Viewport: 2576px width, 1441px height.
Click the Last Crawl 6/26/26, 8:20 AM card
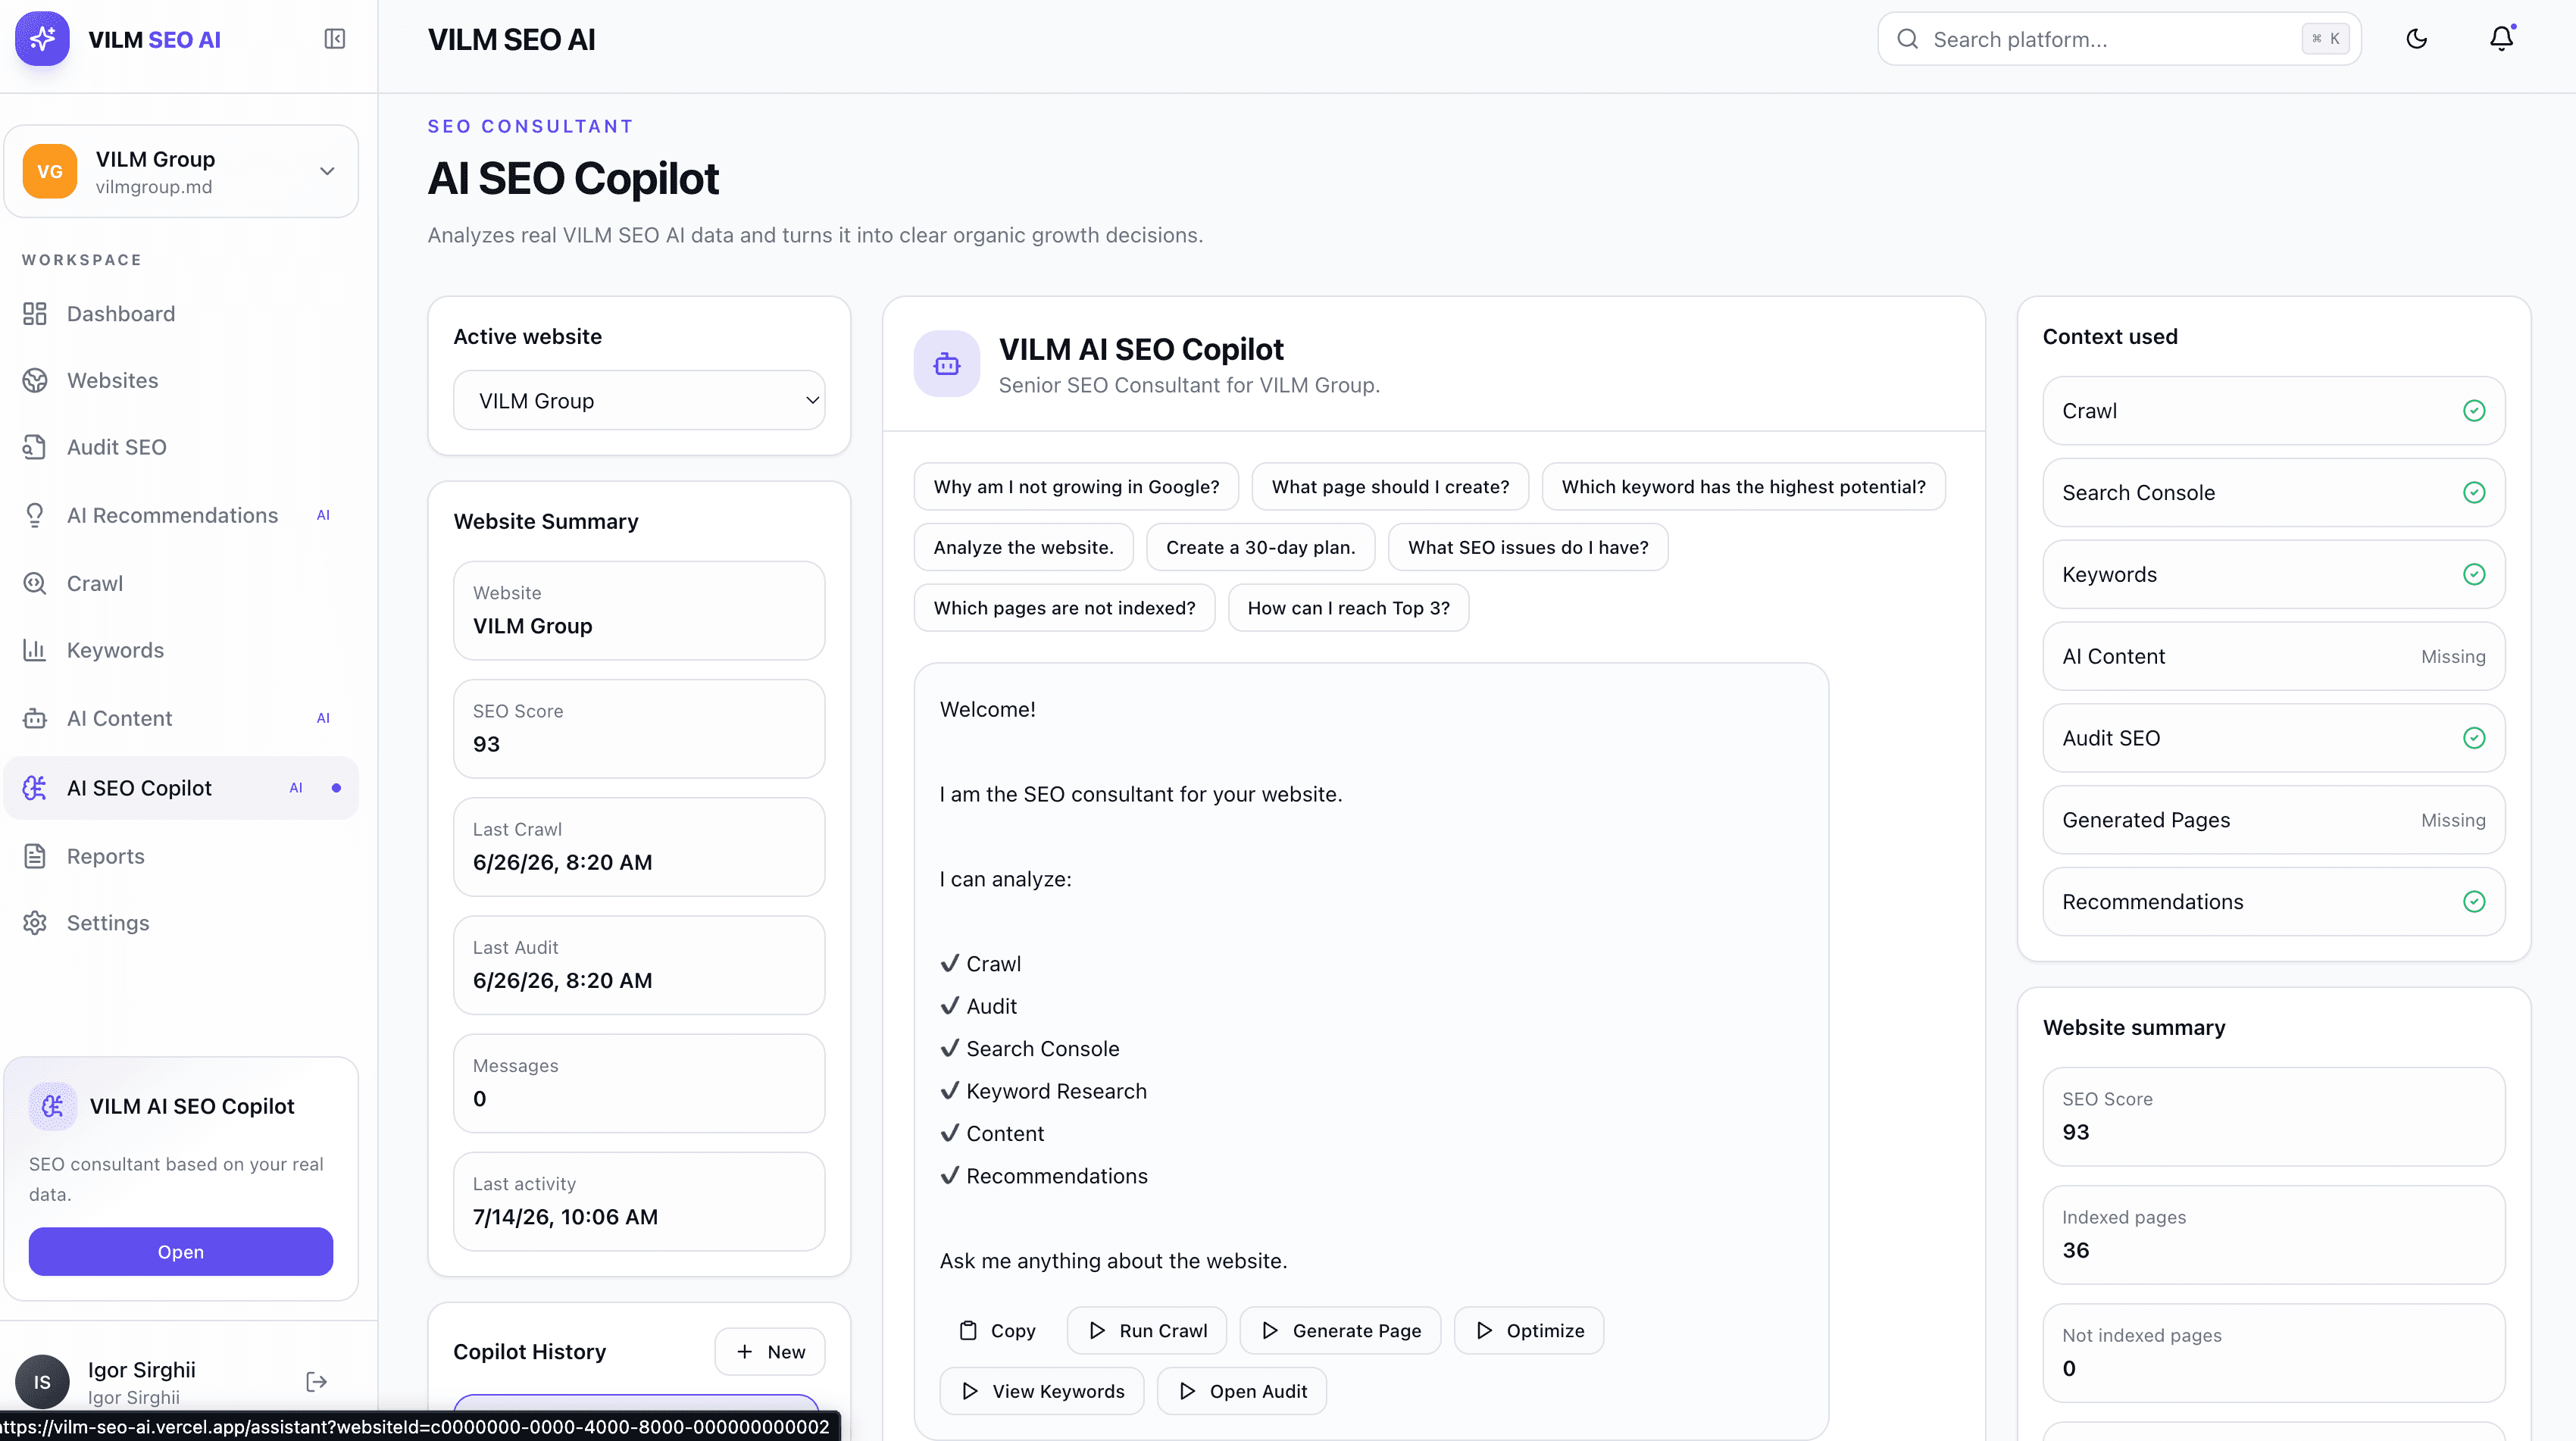point(639,847)
